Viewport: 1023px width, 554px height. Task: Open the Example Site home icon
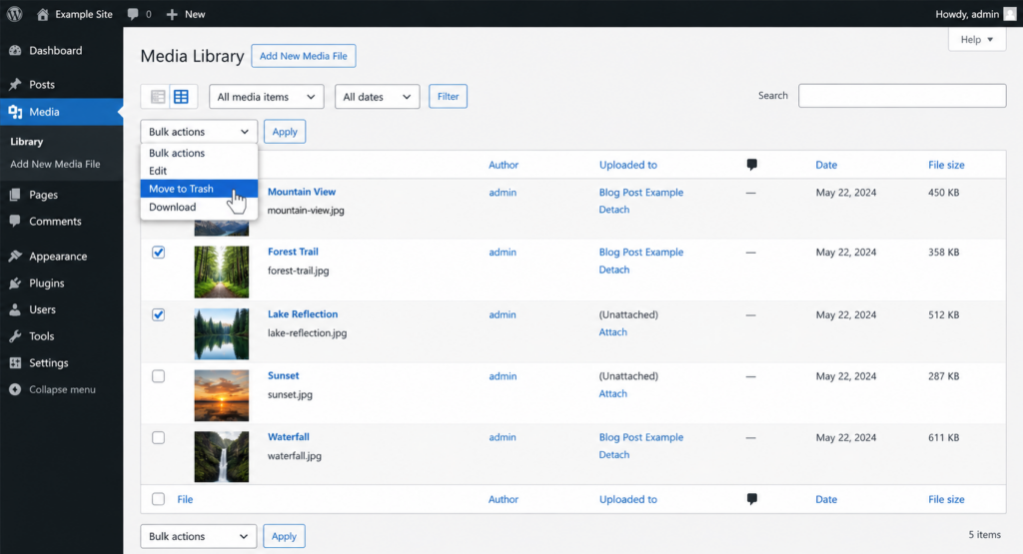[x=42, y=14]
